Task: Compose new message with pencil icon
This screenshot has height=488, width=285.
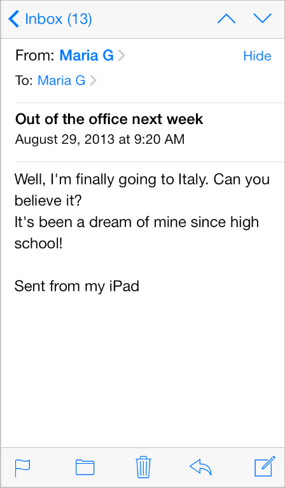Action: [x=265, y=466]
